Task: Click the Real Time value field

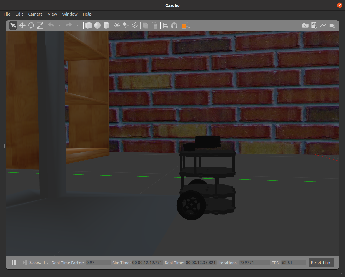Action: (201, 263)
